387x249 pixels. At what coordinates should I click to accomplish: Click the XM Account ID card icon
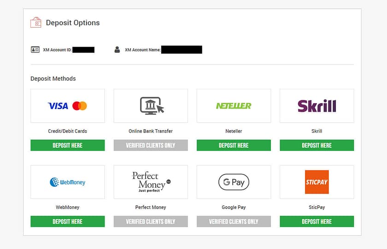pyautogui.click(x=35, y=50)
